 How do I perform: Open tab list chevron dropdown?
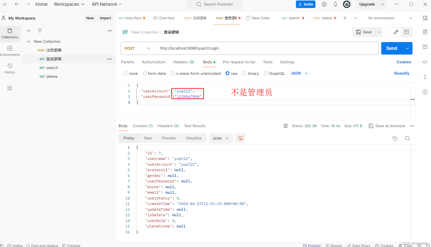click(356, 18)
